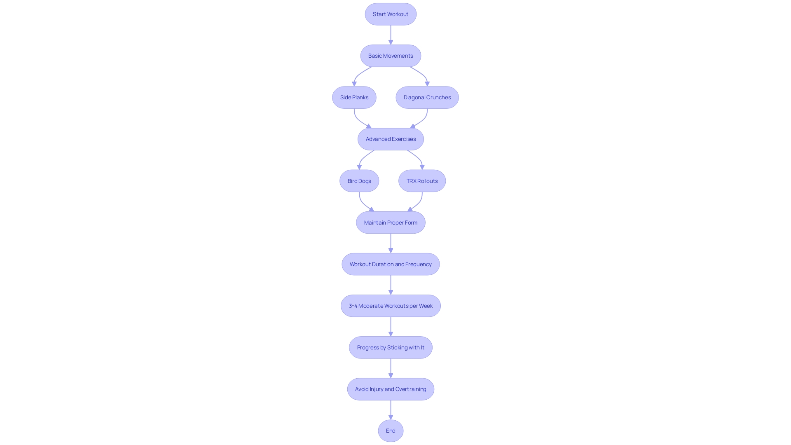Toggle visibility of Side Planks node
This screenshot has height=445, width=791.
(354, 97)
